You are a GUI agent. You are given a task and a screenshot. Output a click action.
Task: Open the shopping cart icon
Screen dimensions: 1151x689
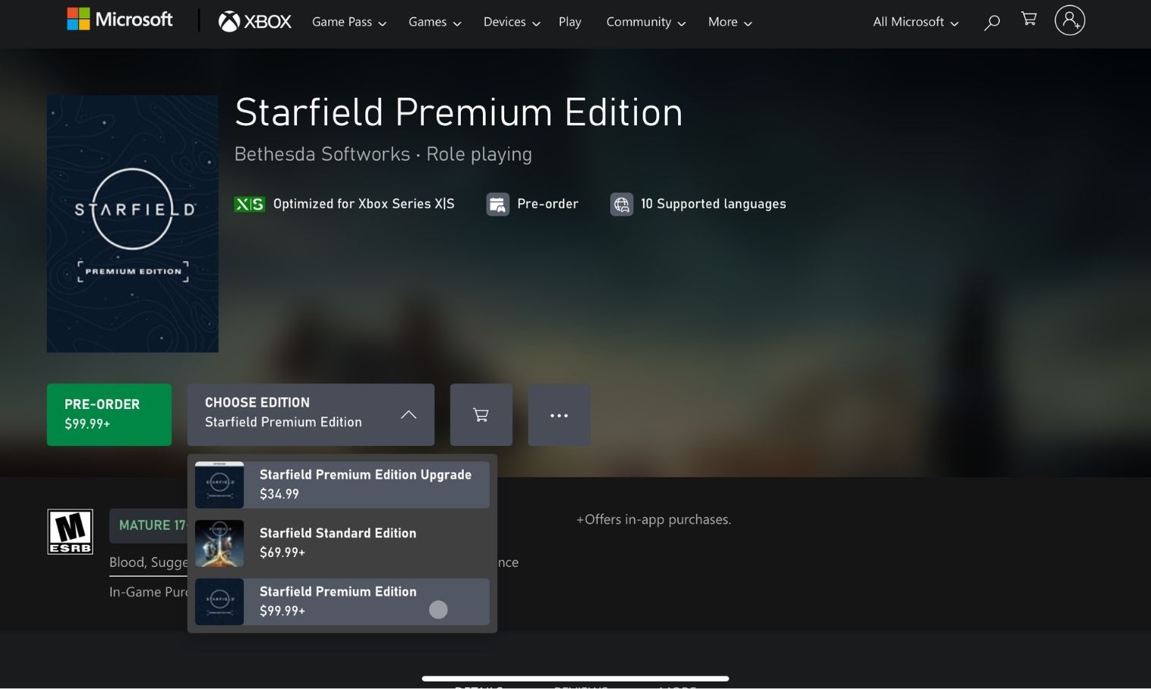tap(1028, 20)
